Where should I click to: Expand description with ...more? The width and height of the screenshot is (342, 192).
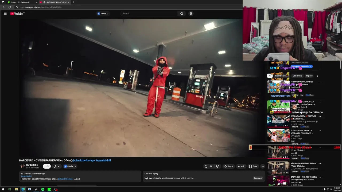click(77, 179)
